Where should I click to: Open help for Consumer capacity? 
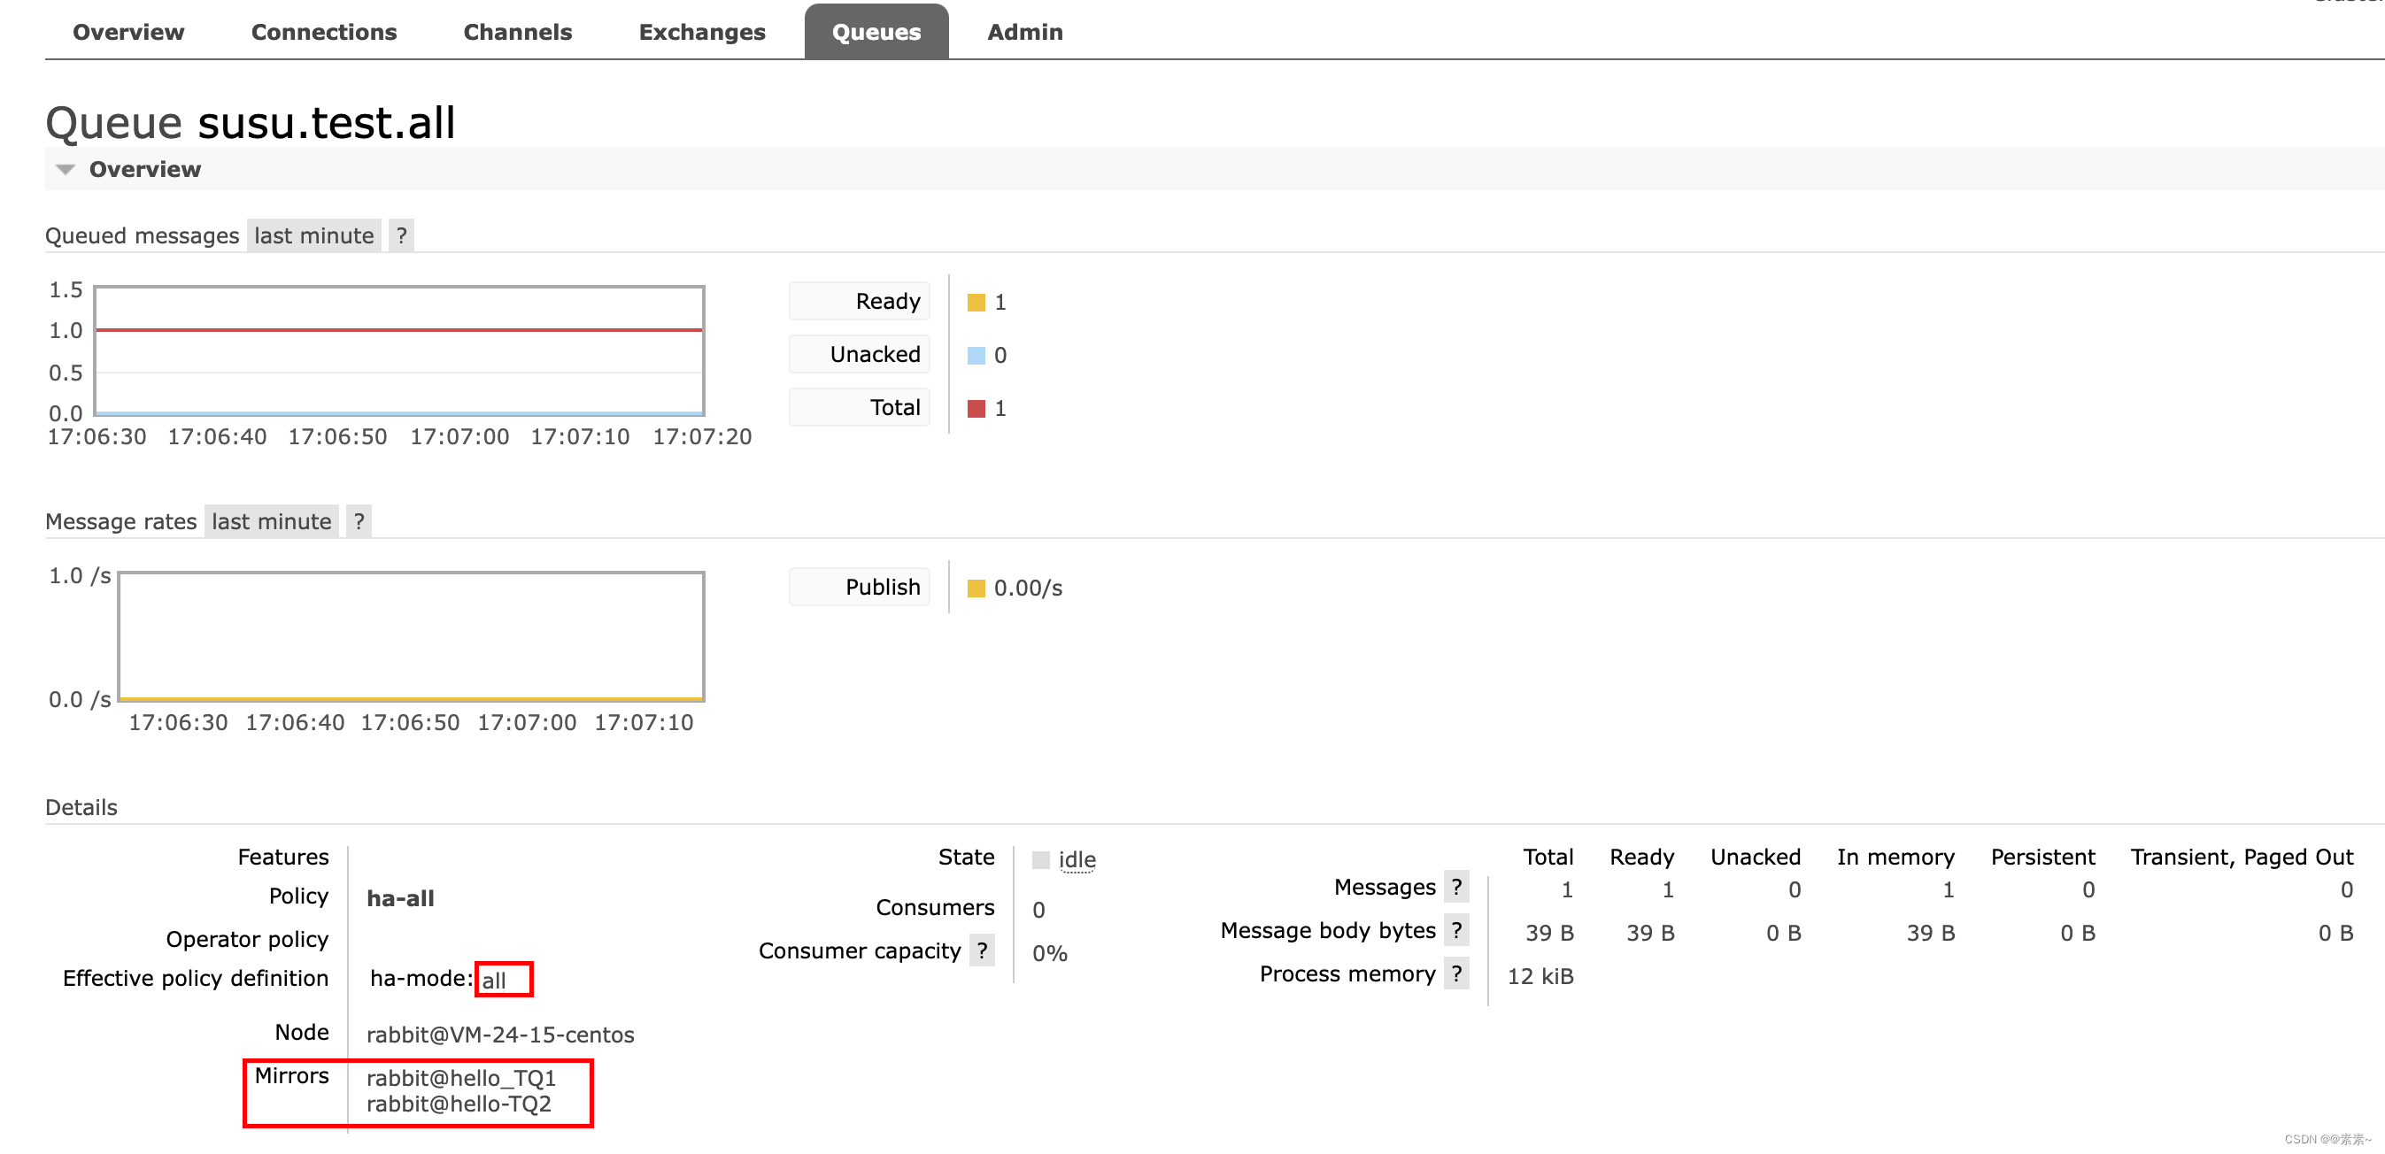click(x=982, y=950)
